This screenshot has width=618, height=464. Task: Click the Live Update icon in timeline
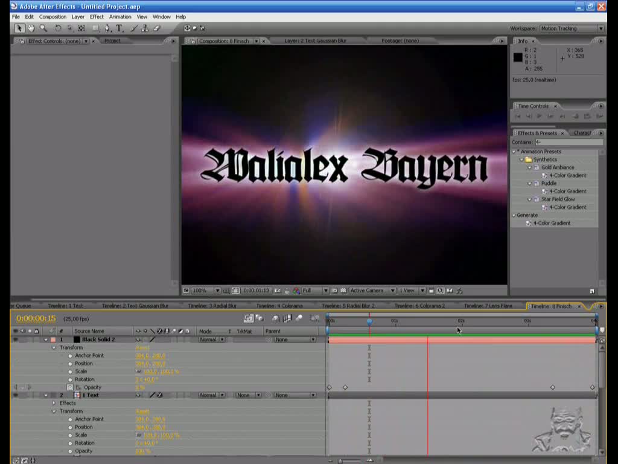coord(248,318)
